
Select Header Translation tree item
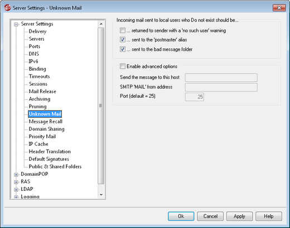tap(50, 151)
